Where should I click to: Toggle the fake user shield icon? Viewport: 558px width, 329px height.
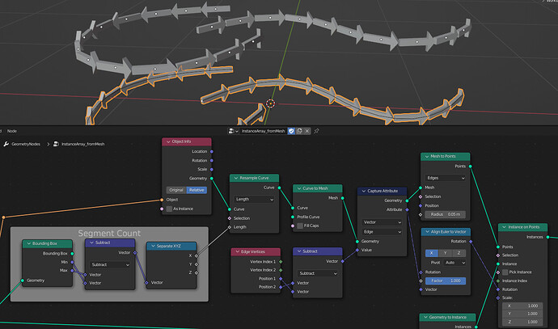click(291, 131)
